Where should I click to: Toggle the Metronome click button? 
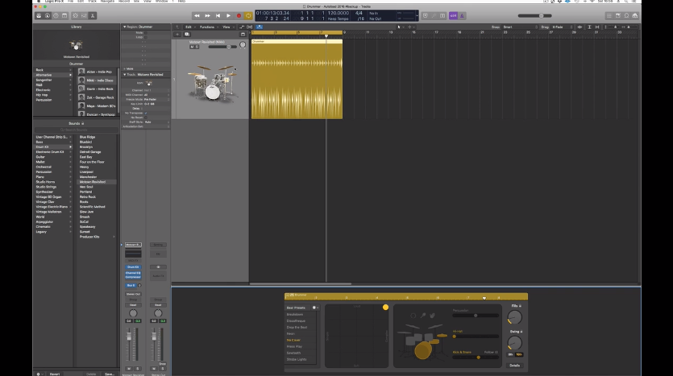coord(462,16)
